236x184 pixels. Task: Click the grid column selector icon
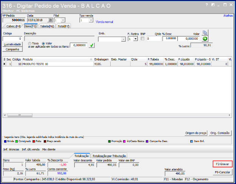4,59
